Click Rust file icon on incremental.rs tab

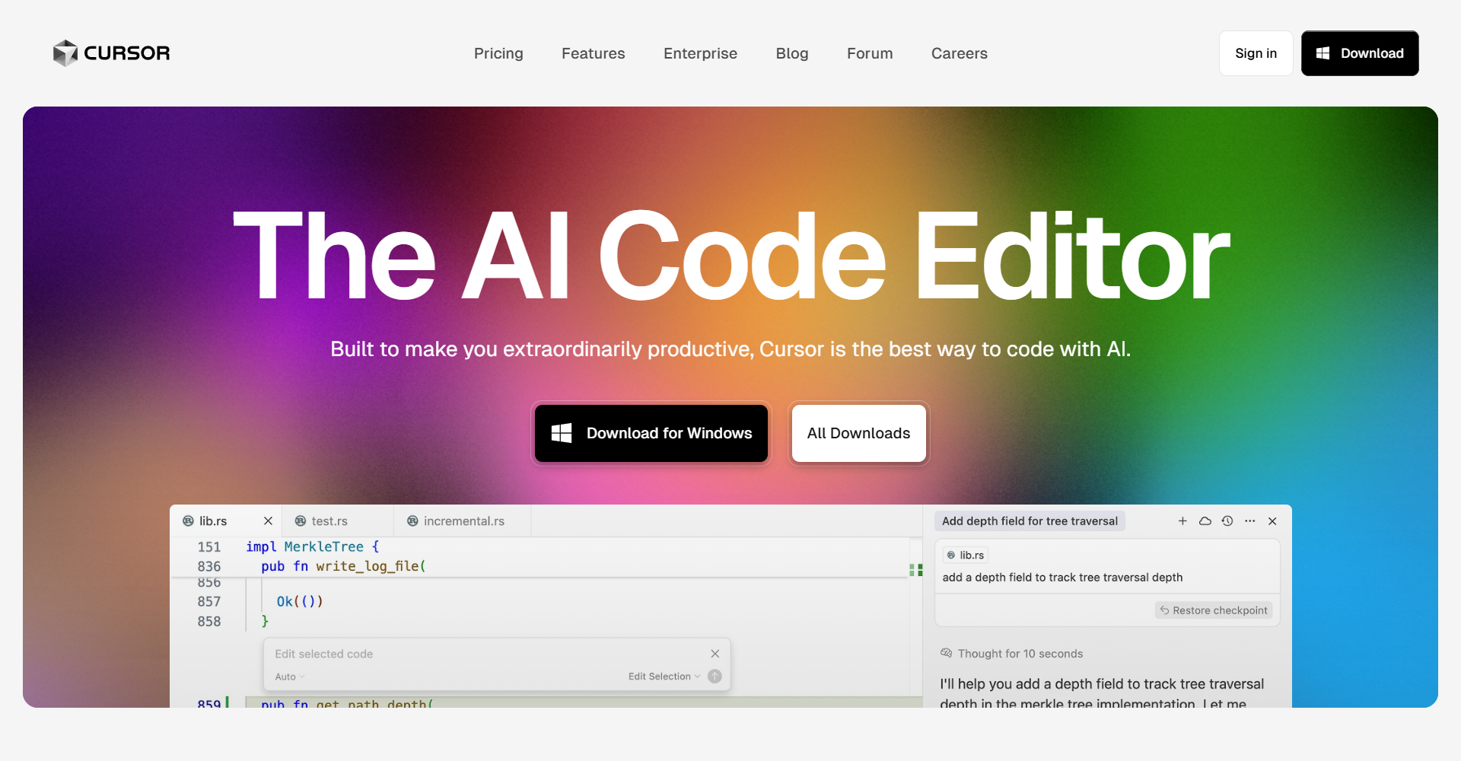[x=412, y=521]
